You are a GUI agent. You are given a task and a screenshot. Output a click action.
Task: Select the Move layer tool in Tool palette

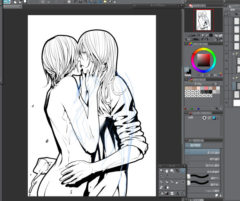pos(177,171)
